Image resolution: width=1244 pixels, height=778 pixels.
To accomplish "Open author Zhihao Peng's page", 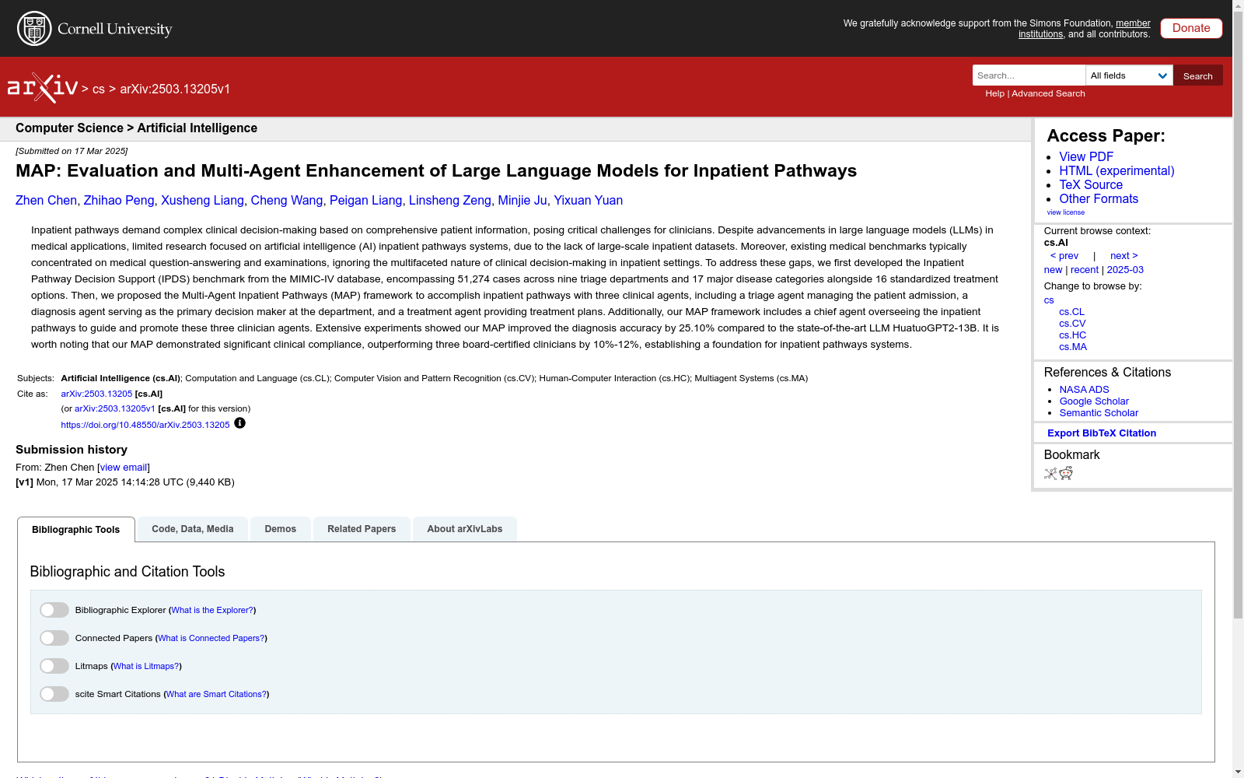I will pyautogui.click(x=119, y=201).
